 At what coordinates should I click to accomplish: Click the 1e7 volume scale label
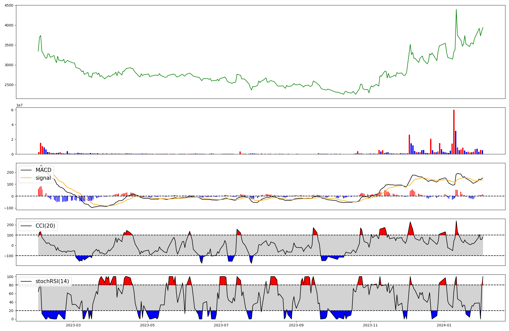coord(19,105)
